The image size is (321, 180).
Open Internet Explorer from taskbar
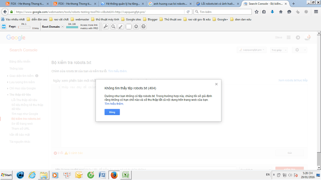point(32,175)
